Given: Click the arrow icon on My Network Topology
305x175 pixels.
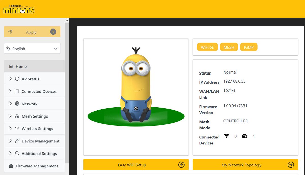Looking at the screenshot, I should (x=291, y=165).
